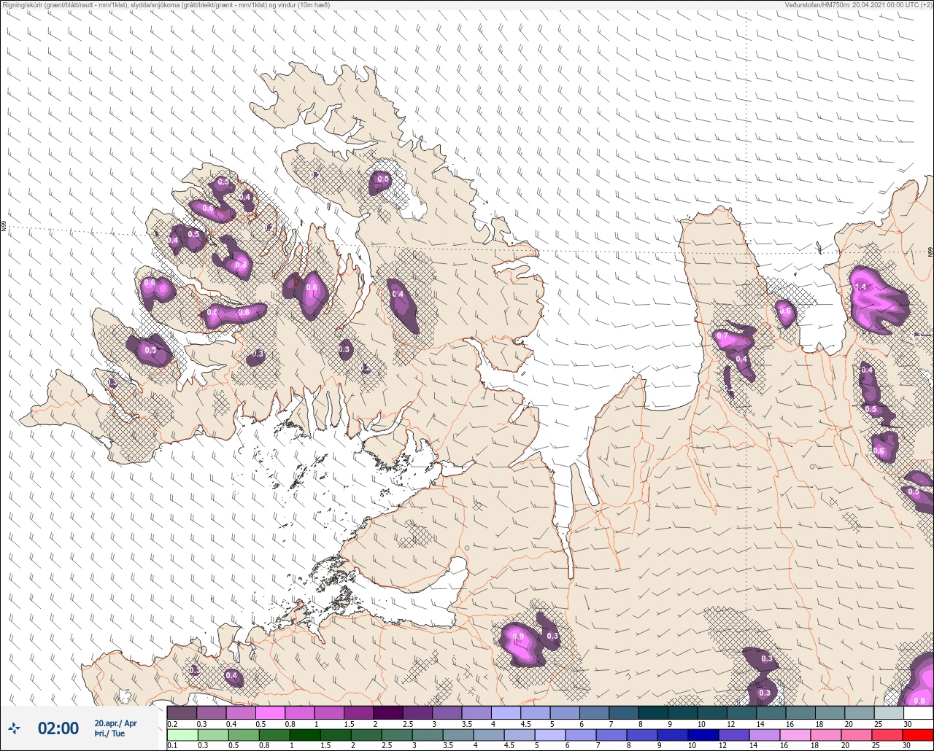
Task: Pick the bright pink swatch starting at 0.5, top row
Action: click(x=270, y=712)
